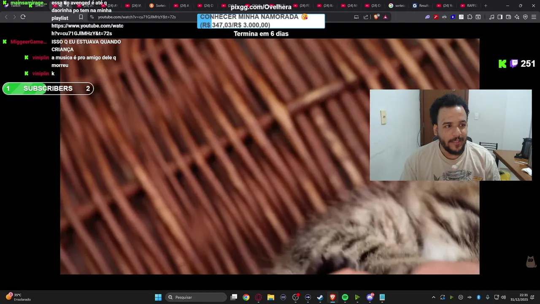Switch to the (24) FE YouTube tab

[302, 5]
